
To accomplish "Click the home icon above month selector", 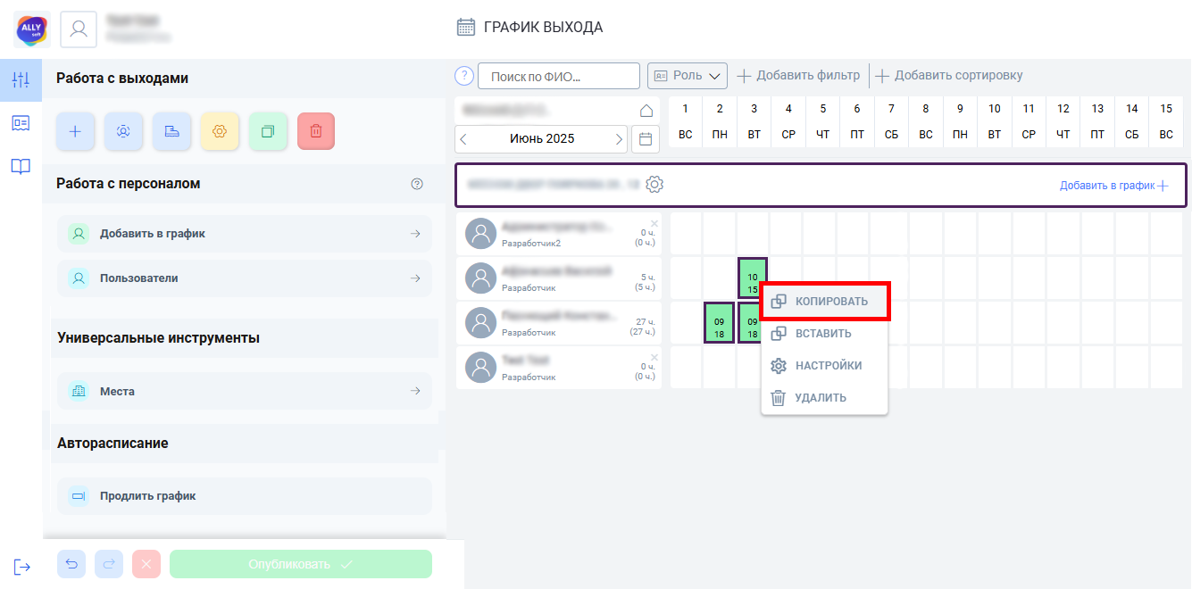I will click(x=646, y=111).
